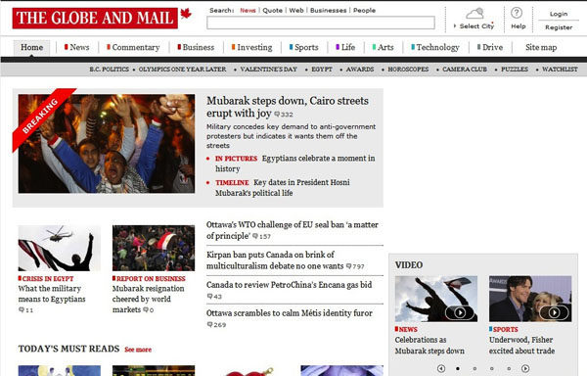Open comments bubble showing 269 on Métis story
Image resolution: width=587 pixels, height=376 pixels.
point(217,325)
